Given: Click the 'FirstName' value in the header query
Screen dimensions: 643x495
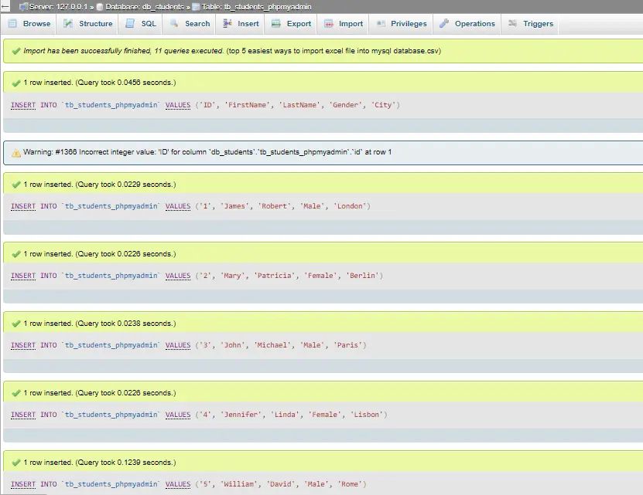Looking at the screenshot, I should point(248,105).
